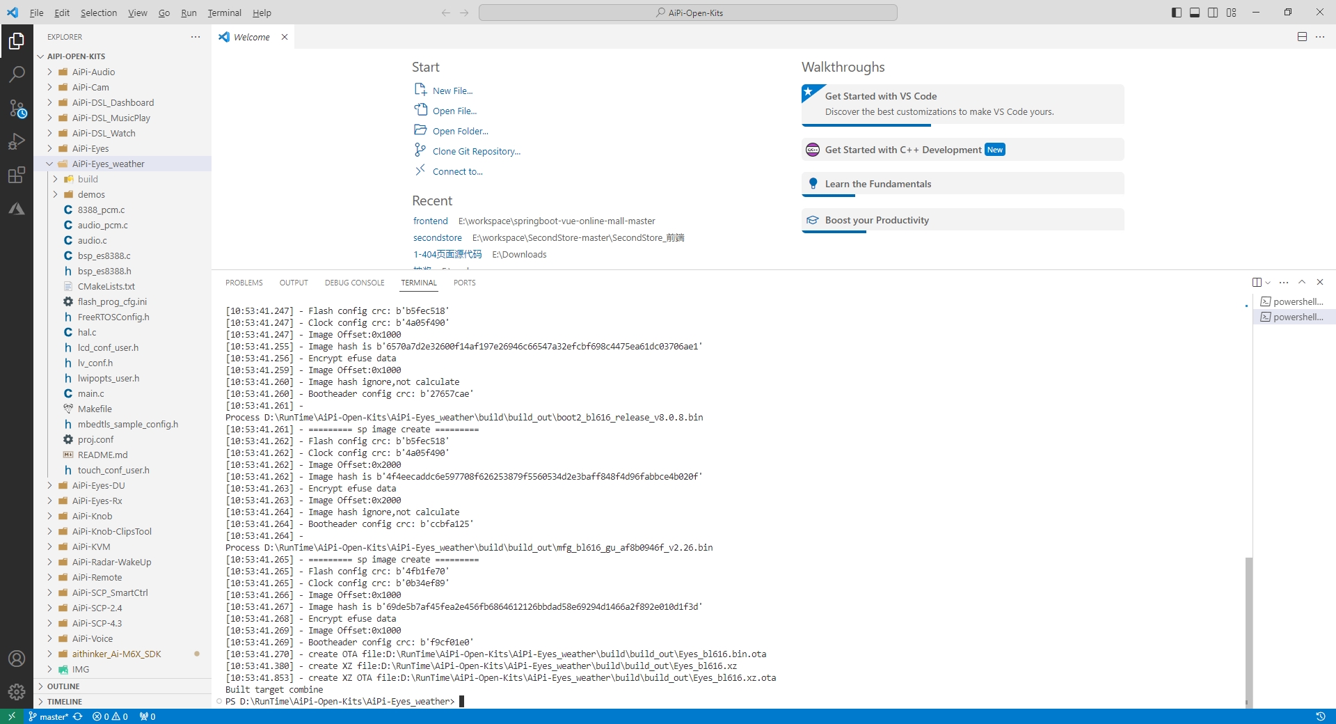Click the VS Code logo menu icon
1336x724 pixels.
coord(13,13)
